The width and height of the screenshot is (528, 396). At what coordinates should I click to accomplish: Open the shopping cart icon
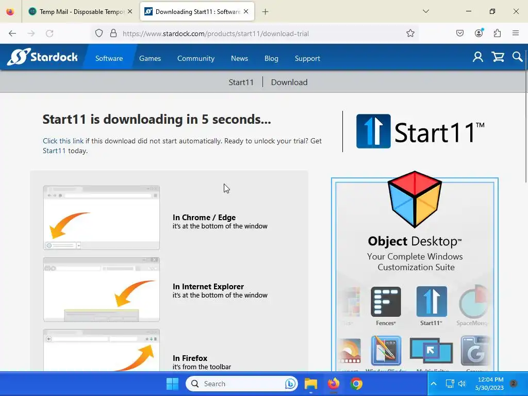tap(498, 57)
